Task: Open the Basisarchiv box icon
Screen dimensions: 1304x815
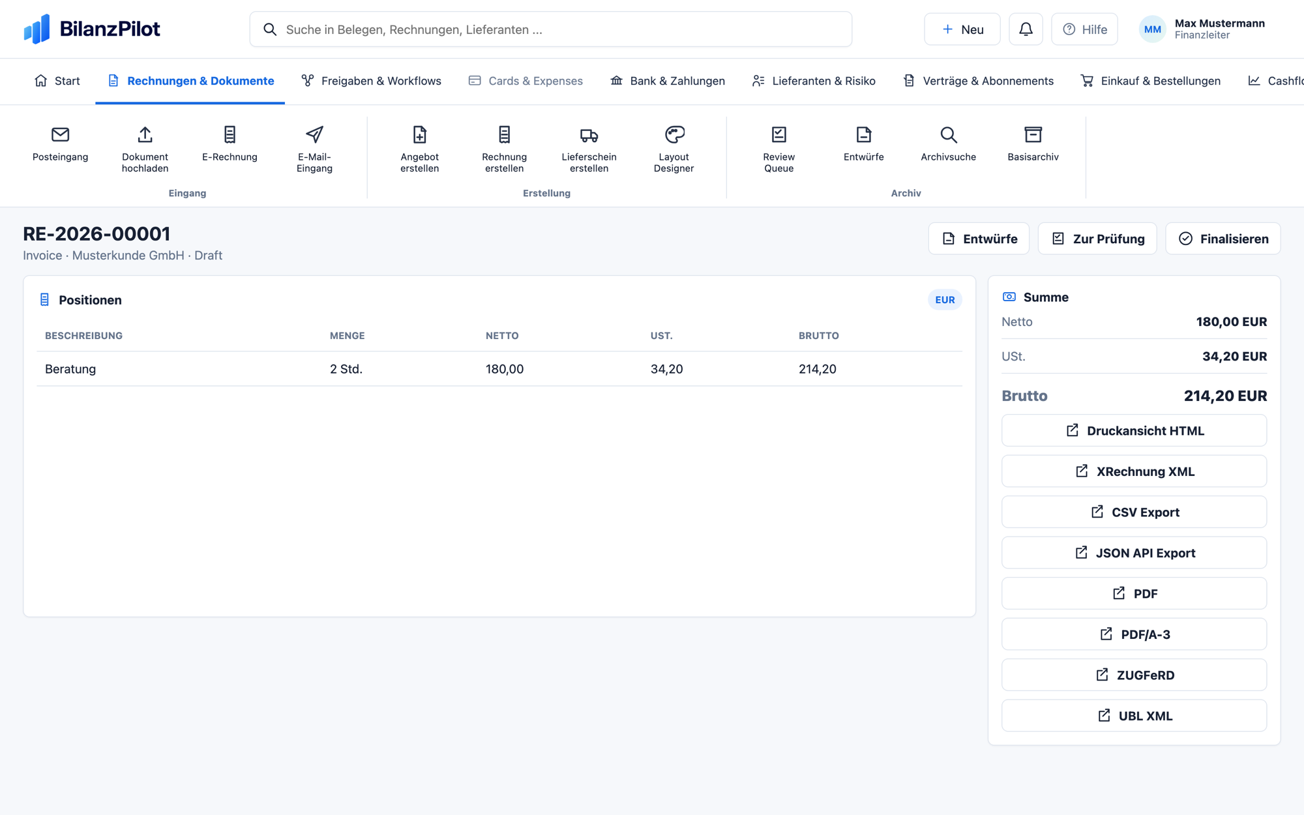Action: pos(1033,134)
